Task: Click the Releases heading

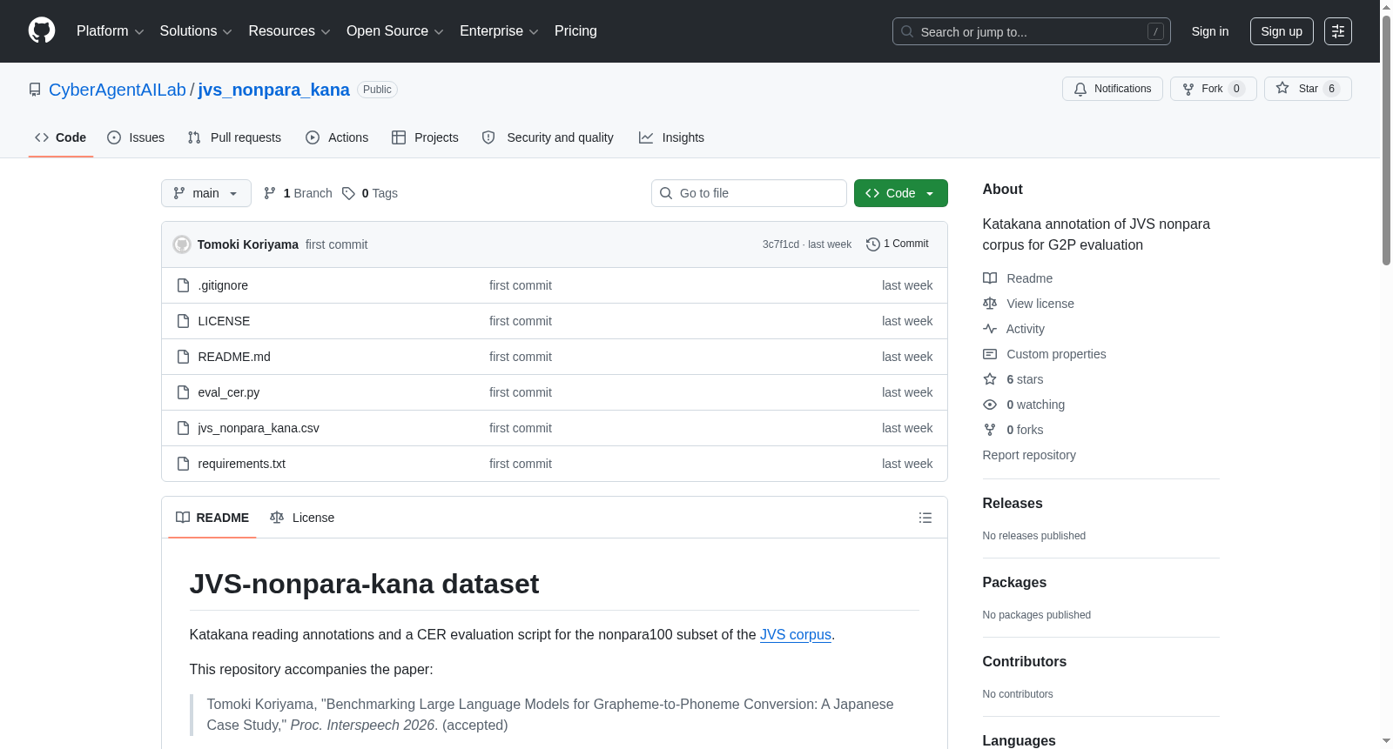Action: pos(1013,504)
